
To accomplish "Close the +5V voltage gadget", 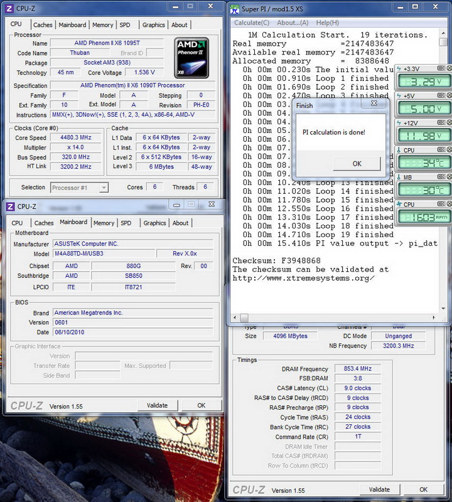I will tap(449, 95).
